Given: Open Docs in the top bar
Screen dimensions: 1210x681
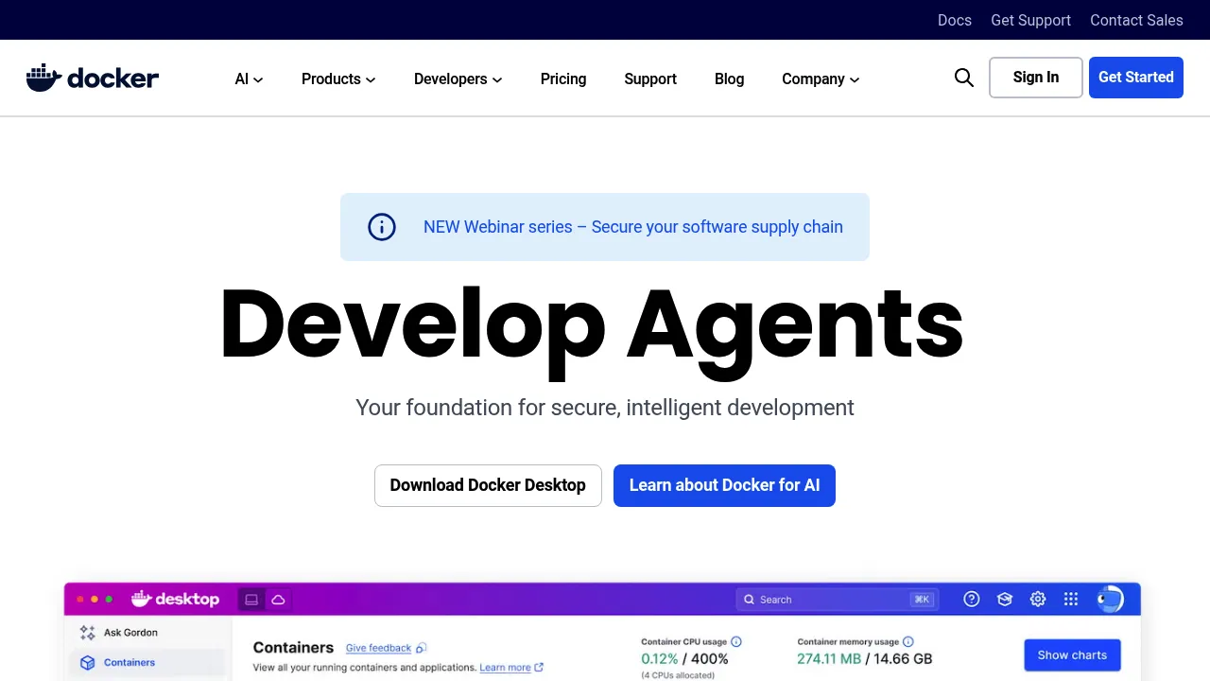Looking at the screenshot, I should tap(955, 20).
